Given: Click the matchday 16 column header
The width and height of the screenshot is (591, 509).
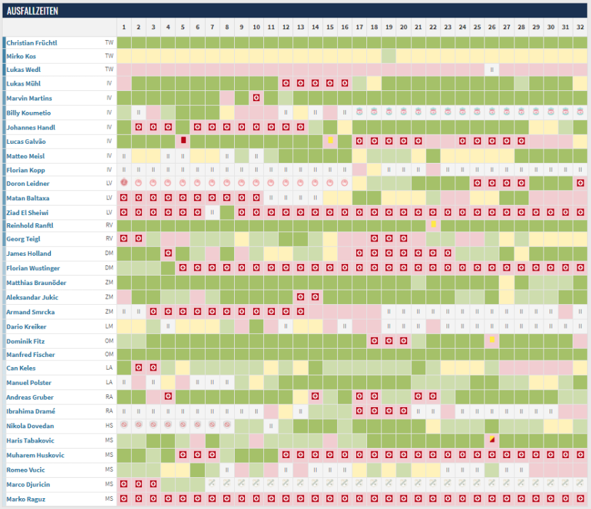Looking at the screenshot, I should [x=345, y=27].
